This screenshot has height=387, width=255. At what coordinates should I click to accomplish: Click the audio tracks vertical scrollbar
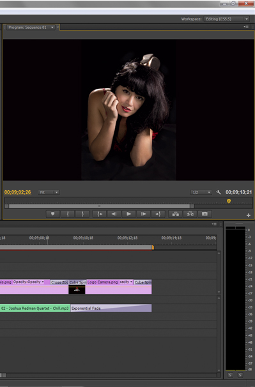[219, 335]
